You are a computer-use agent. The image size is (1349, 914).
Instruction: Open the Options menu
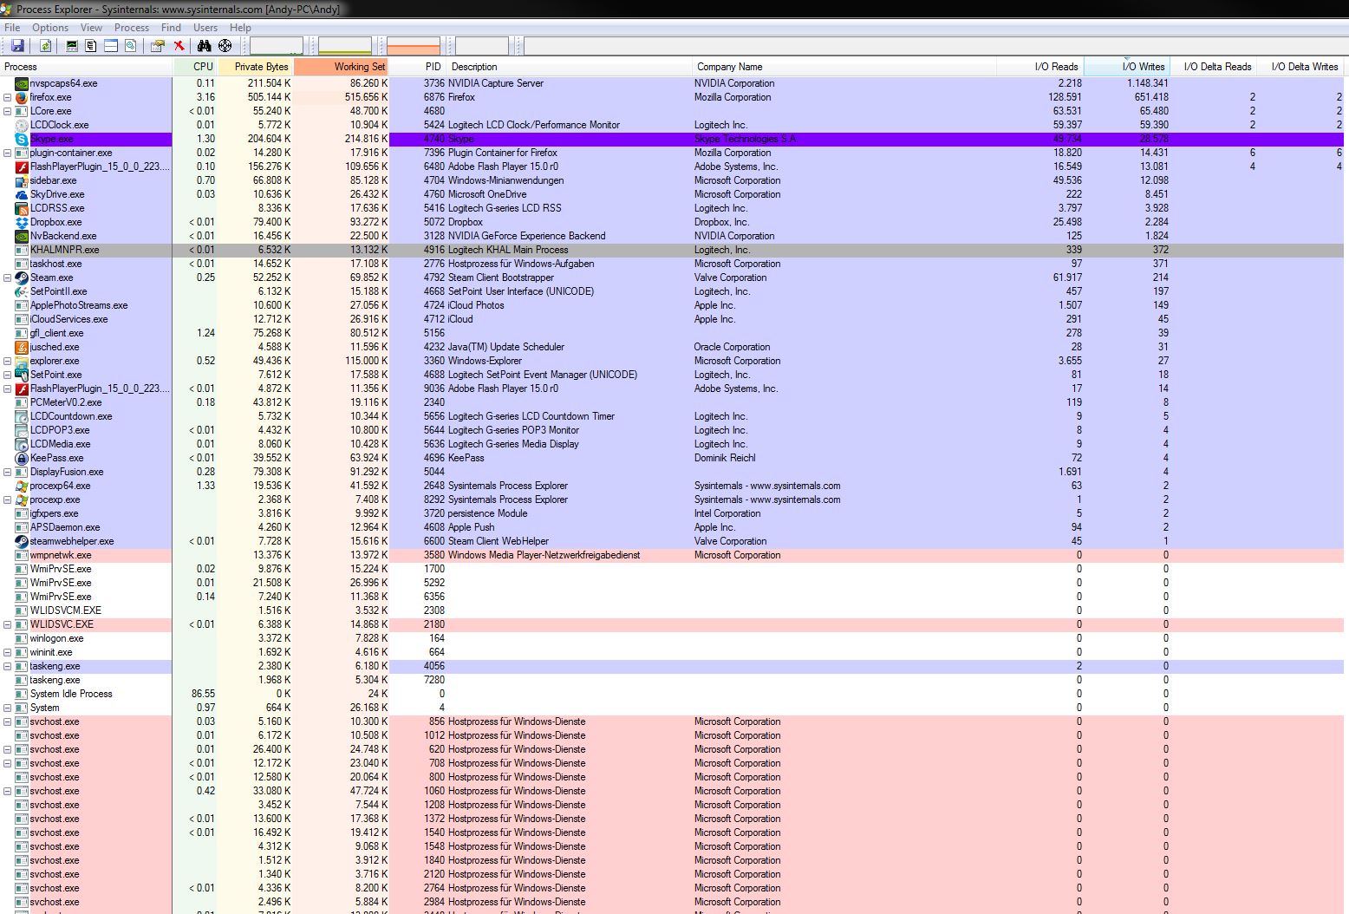[x=50, y=28]
